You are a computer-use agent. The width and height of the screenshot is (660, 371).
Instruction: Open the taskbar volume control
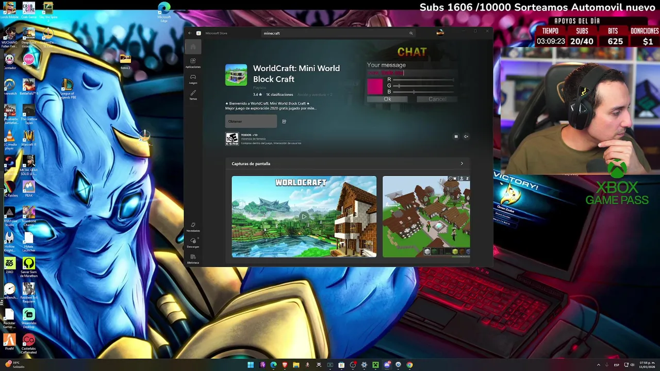point(632,365)
